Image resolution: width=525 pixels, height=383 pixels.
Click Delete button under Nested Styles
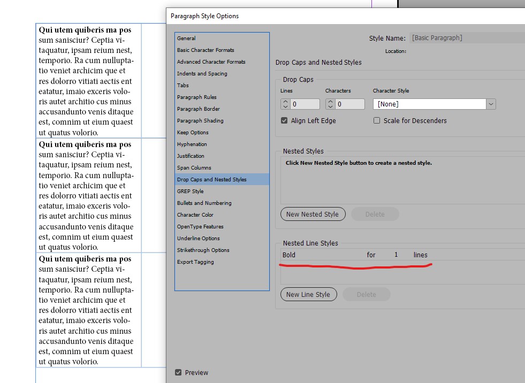(x=375, y=215)
